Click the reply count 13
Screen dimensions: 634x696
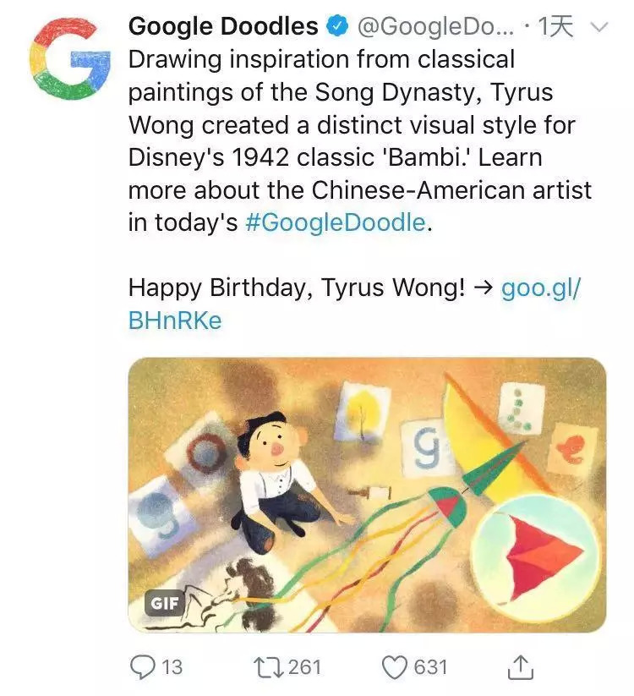tap(172, 667)
